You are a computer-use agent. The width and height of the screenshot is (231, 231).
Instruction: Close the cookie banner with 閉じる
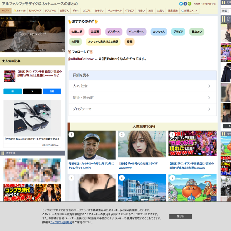[x=180, y=216]
